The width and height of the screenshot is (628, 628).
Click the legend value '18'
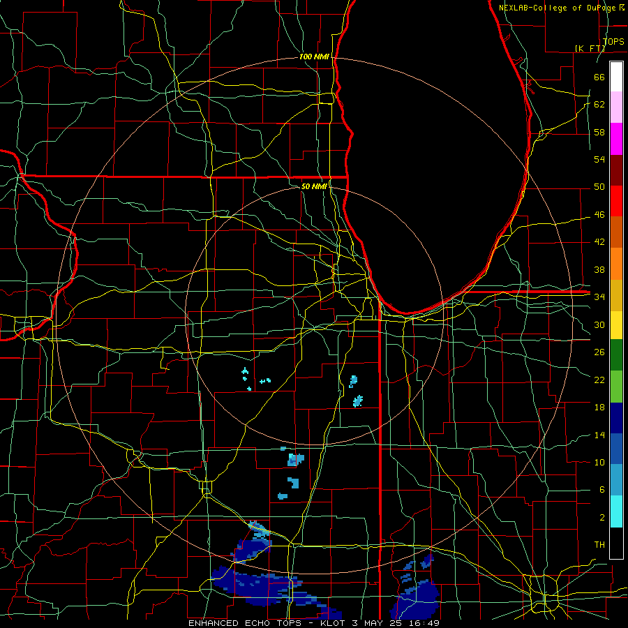coord(599,408)
